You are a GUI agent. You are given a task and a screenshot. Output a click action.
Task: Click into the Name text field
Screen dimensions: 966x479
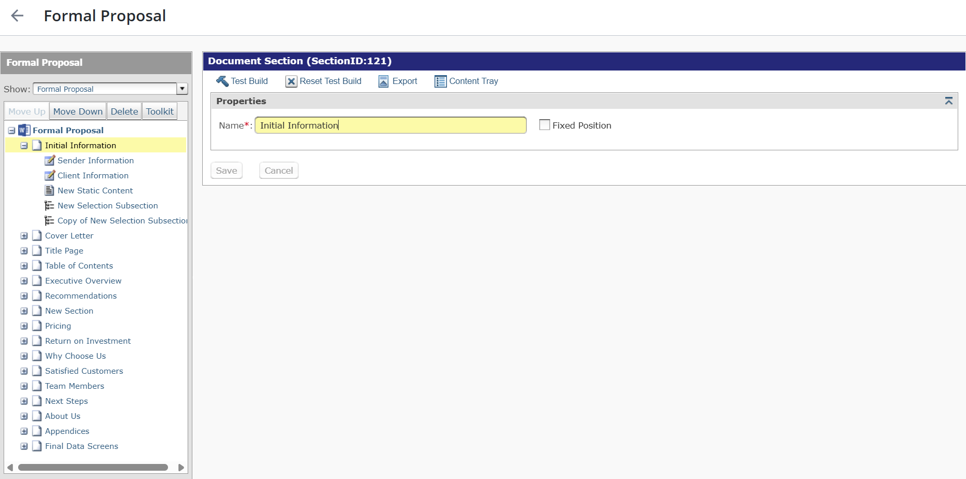click(390, 125)
